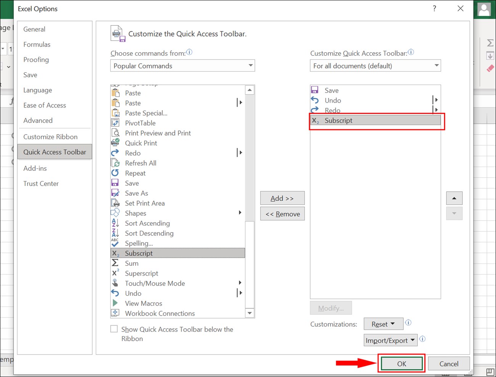This screenshot has height=377, width=496.
Task: Click the Sum sigma icon in list
Action: click(x=115, y=263)
